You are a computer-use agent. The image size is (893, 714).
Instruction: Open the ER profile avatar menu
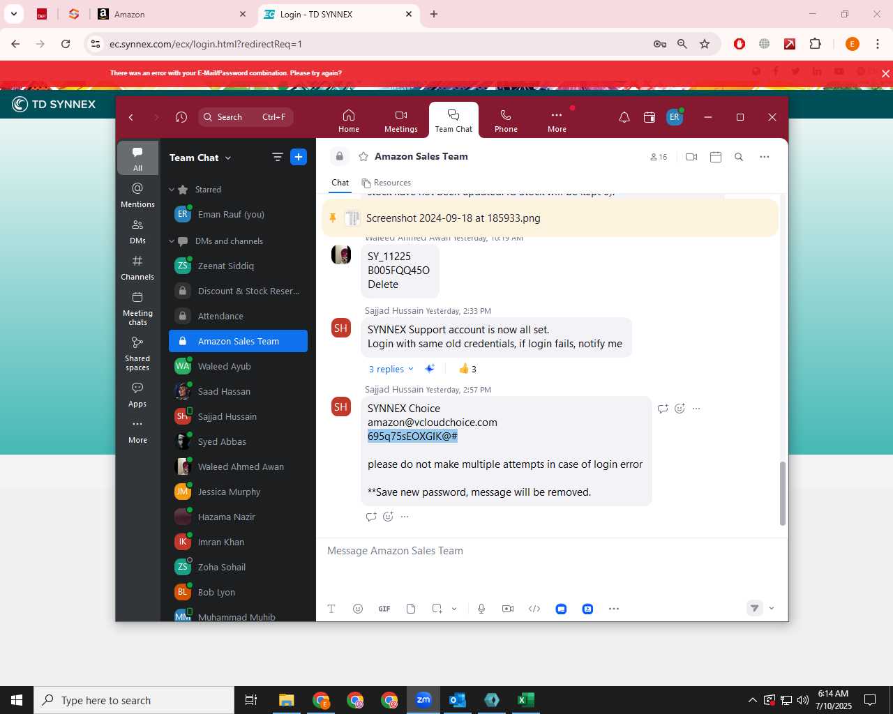point(675,117)
